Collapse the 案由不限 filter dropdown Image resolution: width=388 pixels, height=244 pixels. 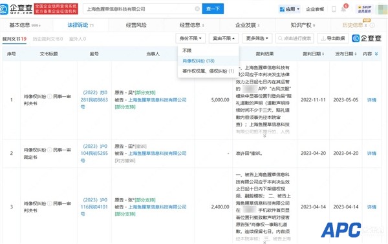tap(224, 38)
